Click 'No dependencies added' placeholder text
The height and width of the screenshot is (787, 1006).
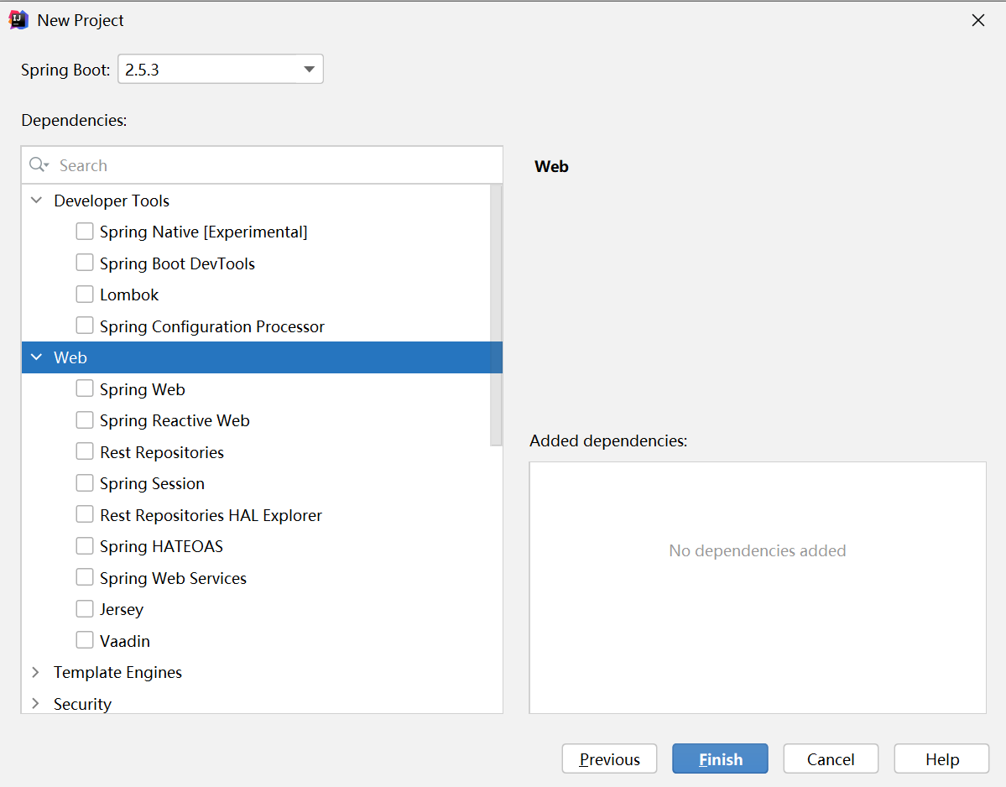pos(757,550)
